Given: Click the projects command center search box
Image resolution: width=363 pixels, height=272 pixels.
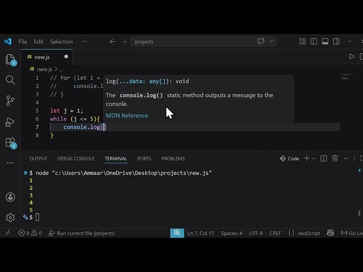Looking at the screenshot, I should pos(203,41).
